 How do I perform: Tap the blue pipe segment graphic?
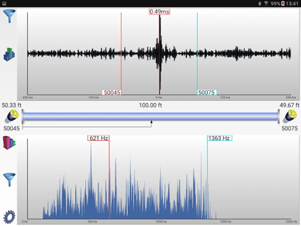pyautogui.click(x=150, y=116)
